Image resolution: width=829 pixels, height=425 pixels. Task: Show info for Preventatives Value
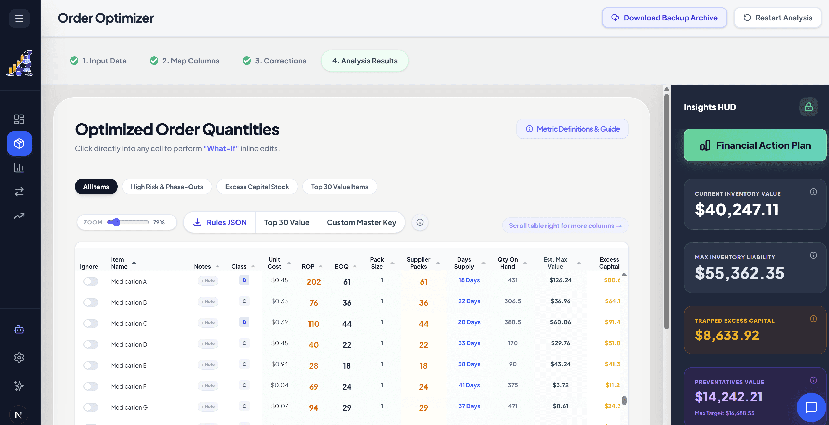tap(813, 380)
